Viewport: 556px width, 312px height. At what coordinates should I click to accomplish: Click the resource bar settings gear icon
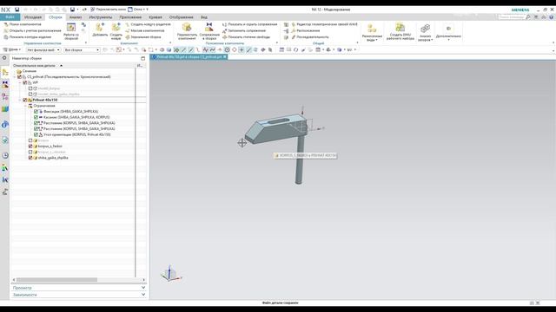[x=4, y=58]
